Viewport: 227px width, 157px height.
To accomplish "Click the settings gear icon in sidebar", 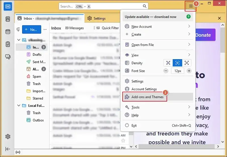I will pyautogui.click(x=8, y=137).
